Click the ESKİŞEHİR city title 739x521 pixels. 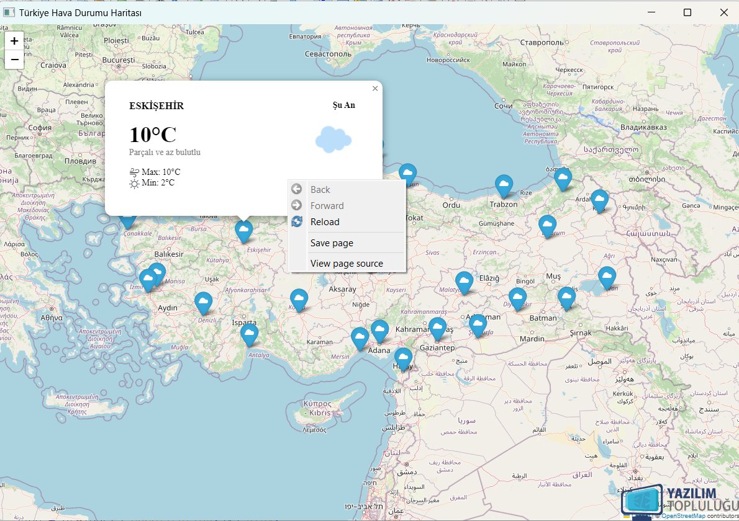click(156, 106)
